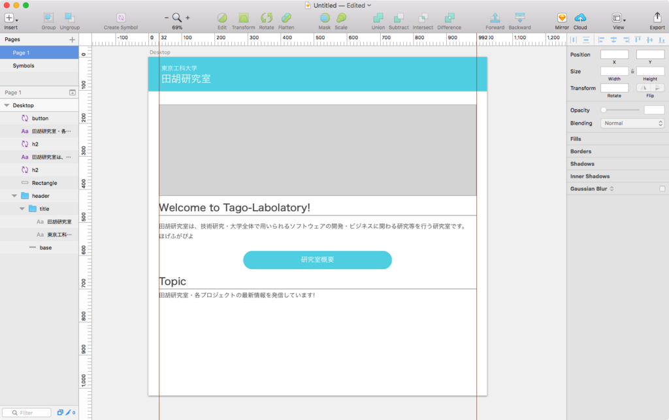Click the Export icon

657,18
